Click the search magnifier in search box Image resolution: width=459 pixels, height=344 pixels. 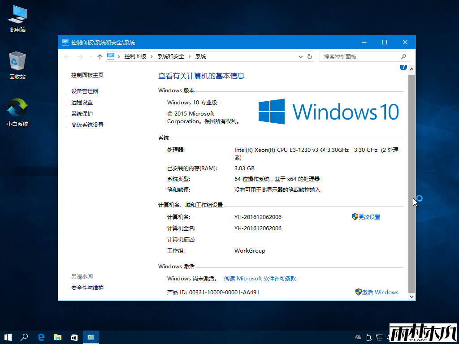(404, 57)
